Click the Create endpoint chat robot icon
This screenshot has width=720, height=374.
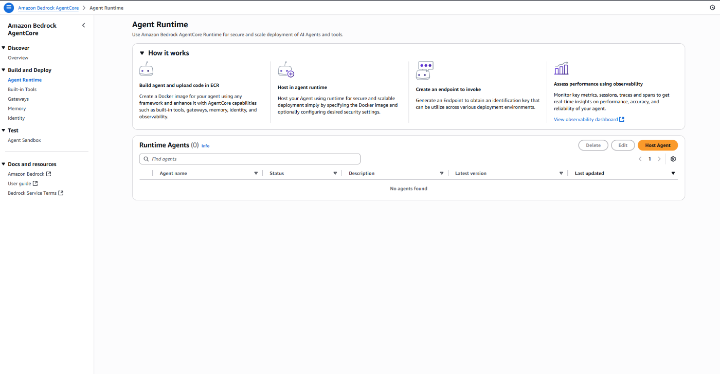(425, 70)
